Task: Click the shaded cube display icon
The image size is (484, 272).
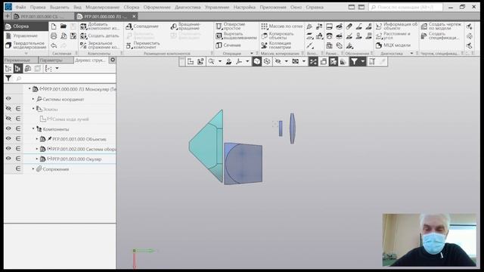Action: point(257,62)
